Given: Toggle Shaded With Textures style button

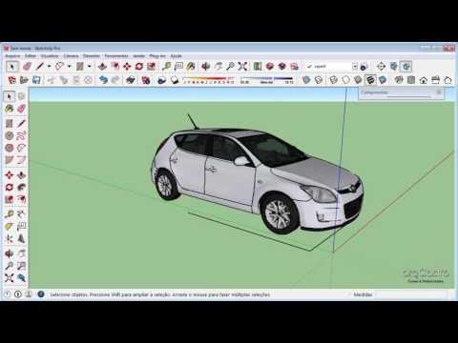Looking at the screenshot, I should (370, 80).
